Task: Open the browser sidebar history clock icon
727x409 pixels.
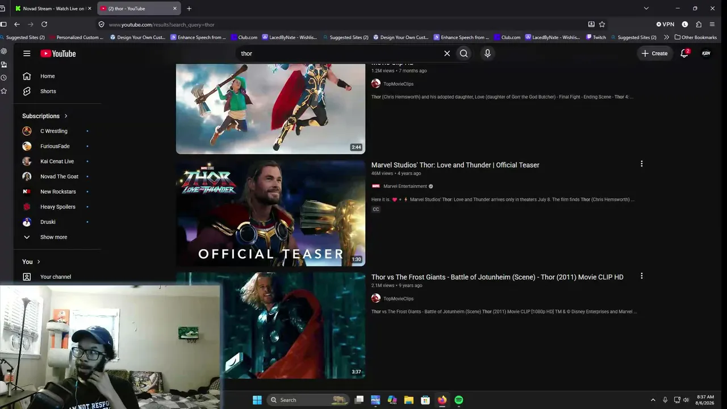Action: click(4, 78)
